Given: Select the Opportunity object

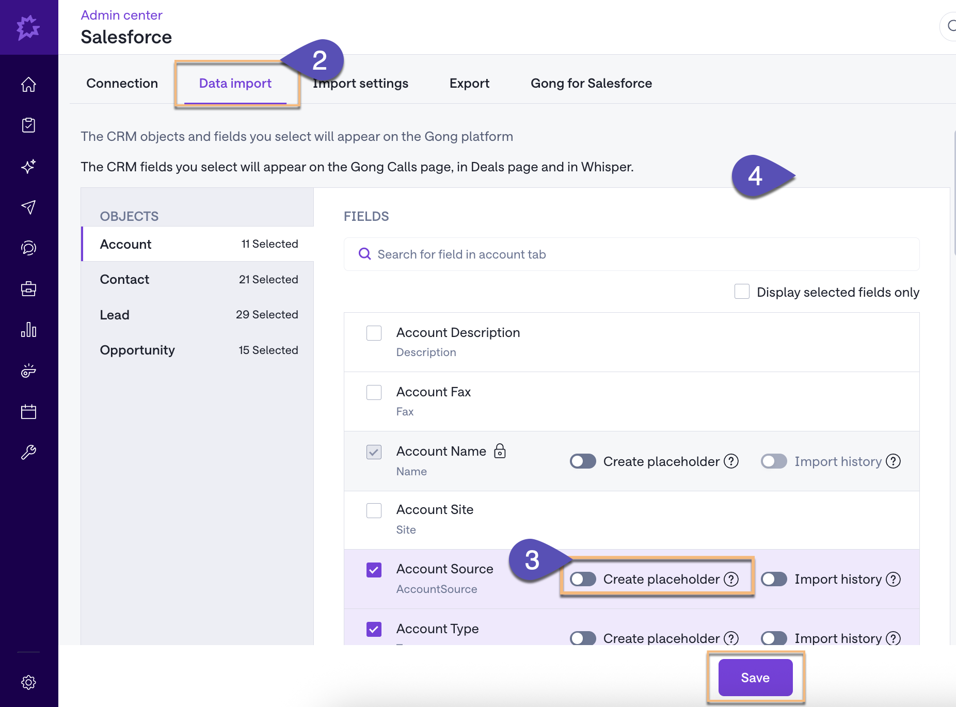Looking at the screenshot, I should tap(198, 350).
